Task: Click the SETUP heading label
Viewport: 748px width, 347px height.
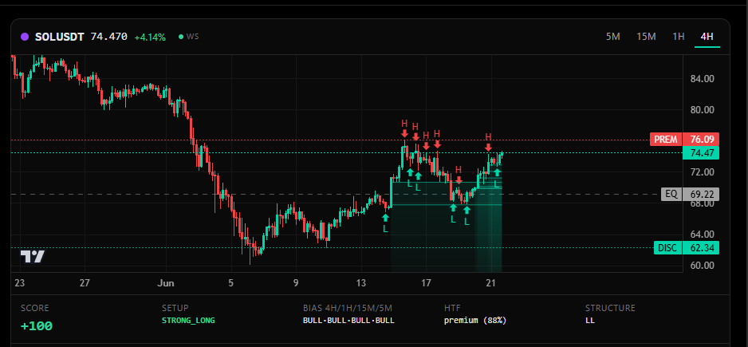Action: tap(175, 309)
